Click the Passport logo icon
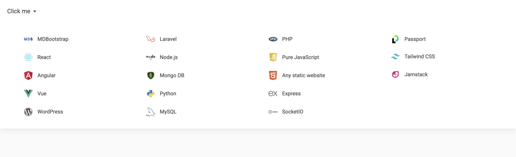The height and width of the screenshot is (157, 516). pos(395,39)
